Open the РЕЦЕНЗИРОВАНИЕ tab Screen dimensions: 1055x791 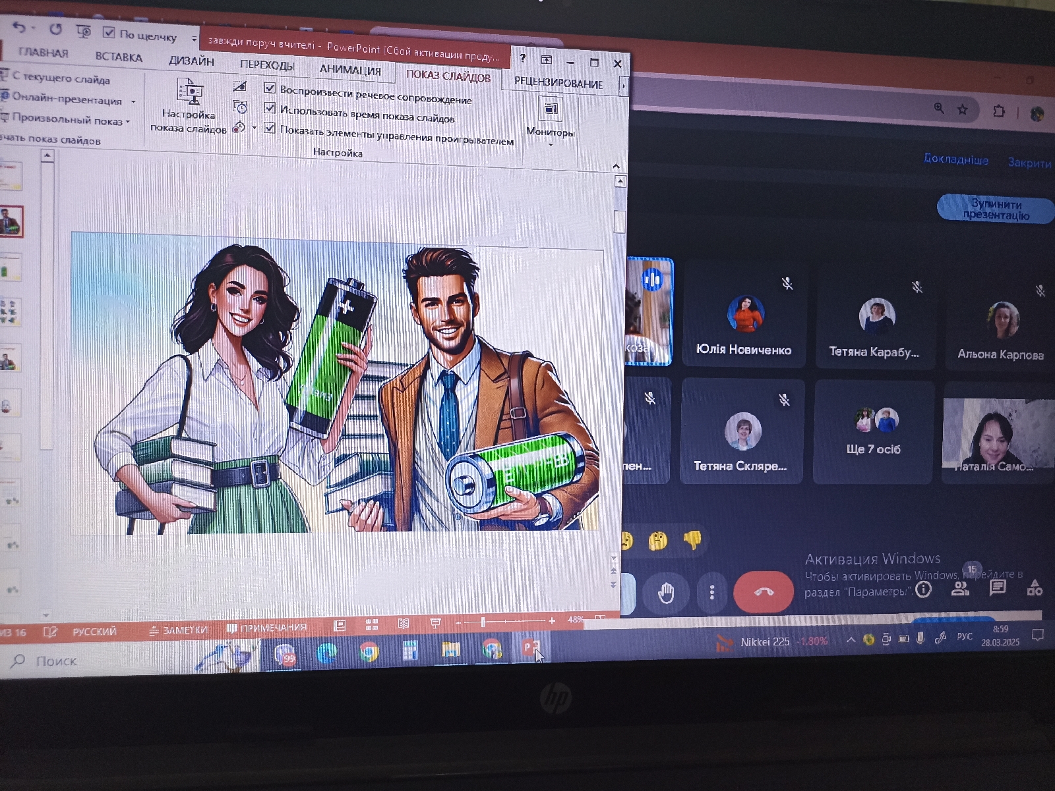558,83
